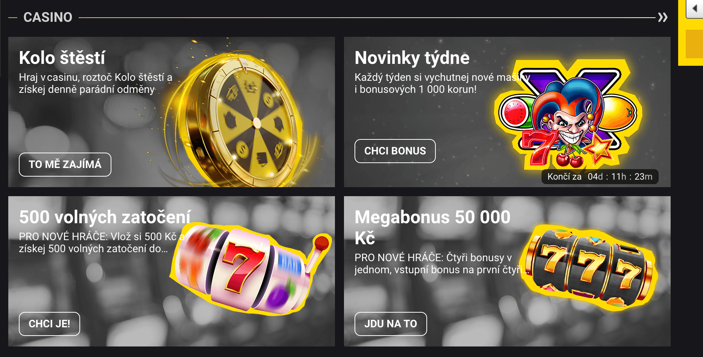703x357 pixels.
Task: Open the Novinky týdne heading
Action: (x=412, y=58)
